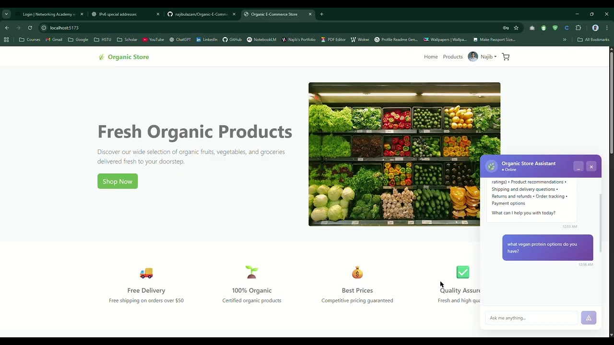The height and width of the screenshot is (345, 614).
Task: Open the All Bookmarks folder
Action: tap(593, 40)
